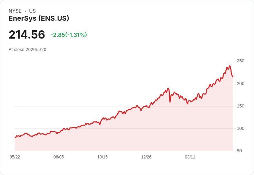Click the 100 price axis label

point(241,128)
